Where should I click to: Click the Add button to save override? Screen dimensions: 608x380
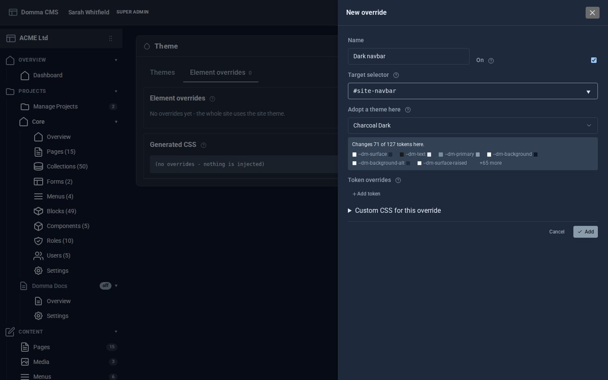click(585, 232)
